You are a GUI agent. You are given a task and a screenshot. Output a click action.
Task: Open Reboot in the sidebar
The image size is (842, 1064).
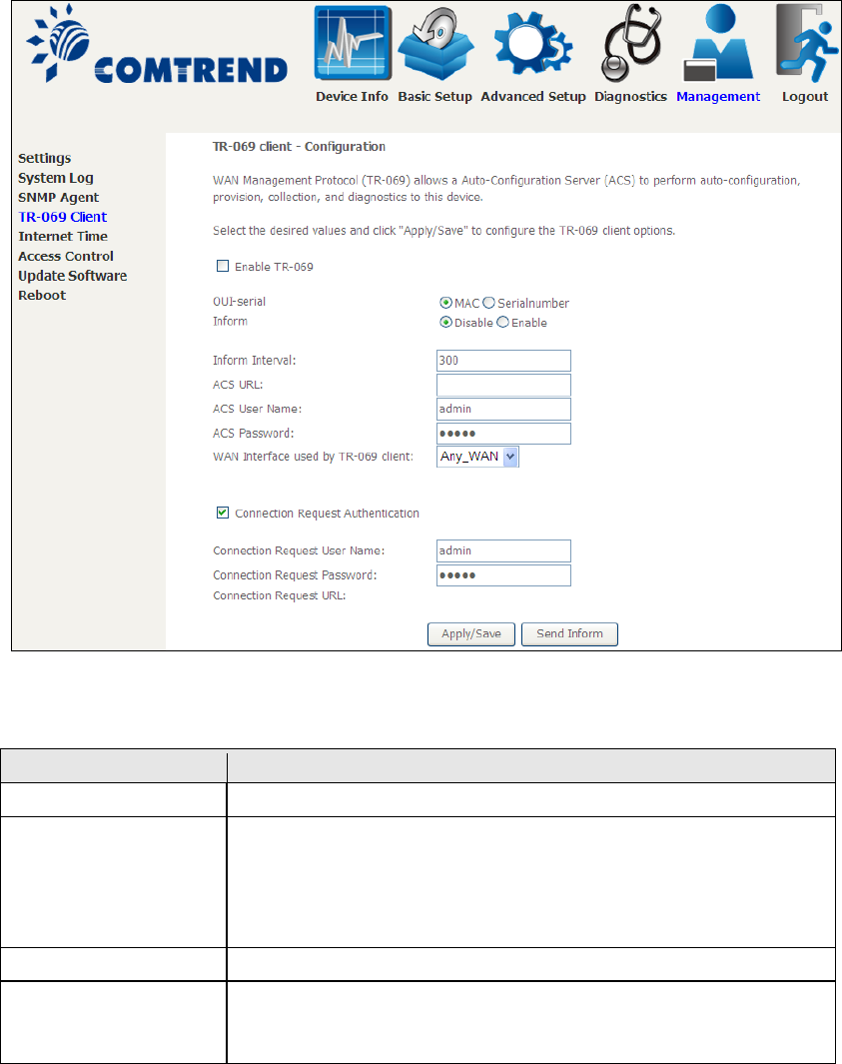(x=42, y=295)
